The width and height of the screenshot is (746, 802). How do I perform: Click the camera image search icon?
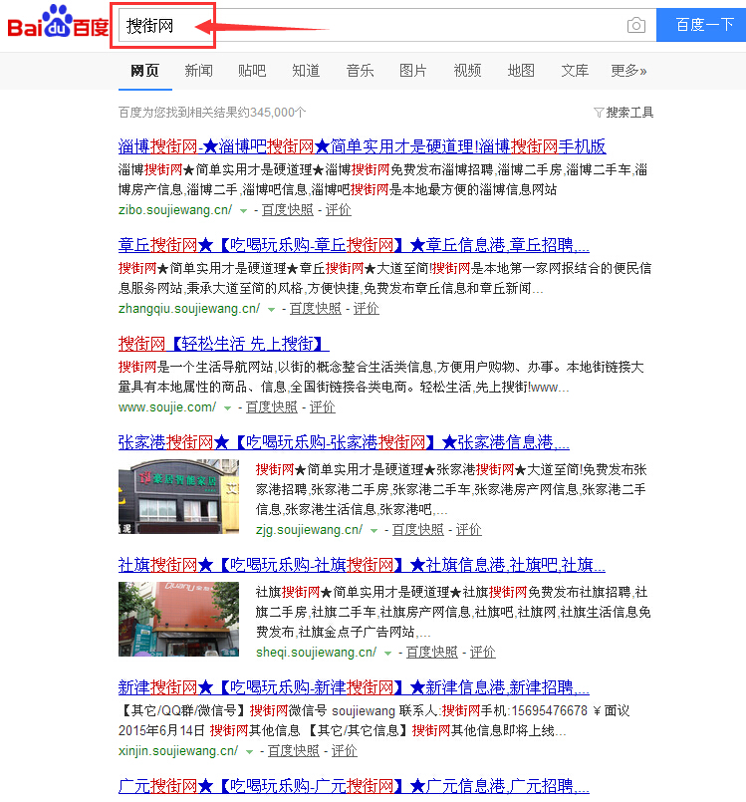[x=635, y=25]
